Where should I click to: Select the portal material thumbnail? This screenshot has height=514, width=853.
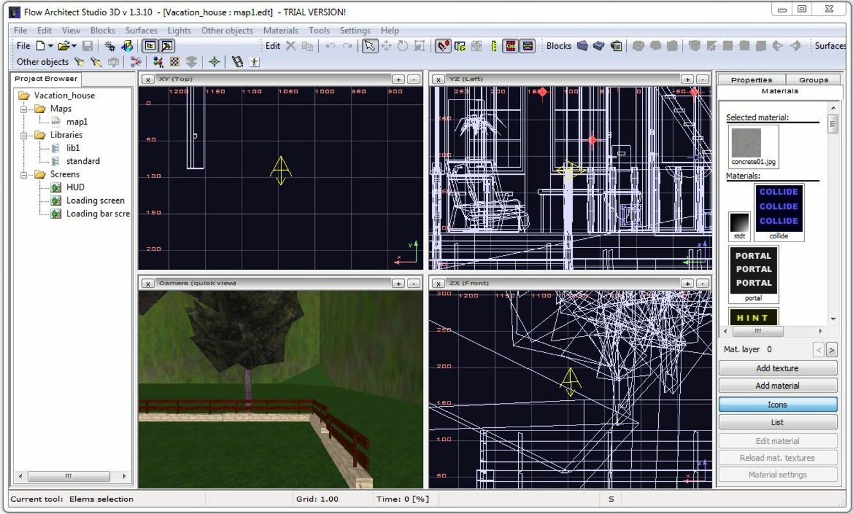click(753, 274)
